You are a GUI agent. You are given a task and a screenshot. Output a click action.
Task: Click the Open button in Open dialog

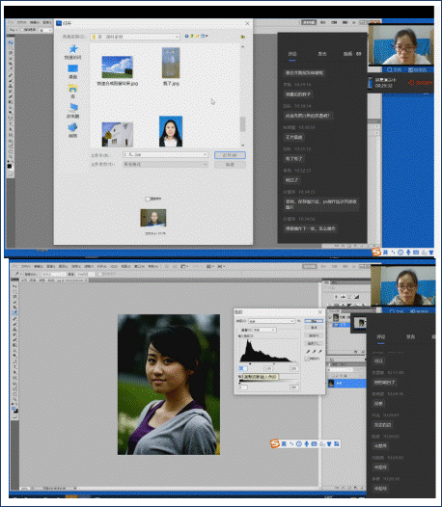230,155
